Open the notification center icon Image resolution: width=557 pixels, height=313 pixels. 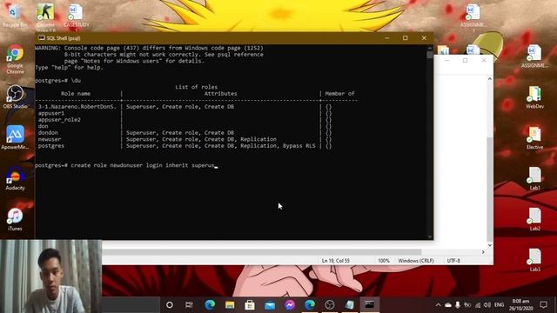(543, 305)
